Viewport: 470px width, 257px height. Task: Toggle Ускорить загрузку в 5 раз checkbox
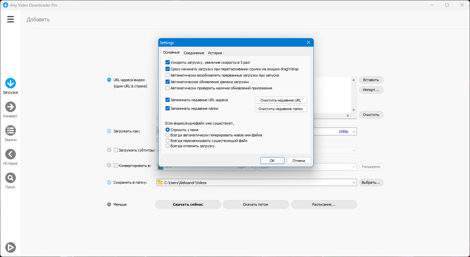point(168,62)
